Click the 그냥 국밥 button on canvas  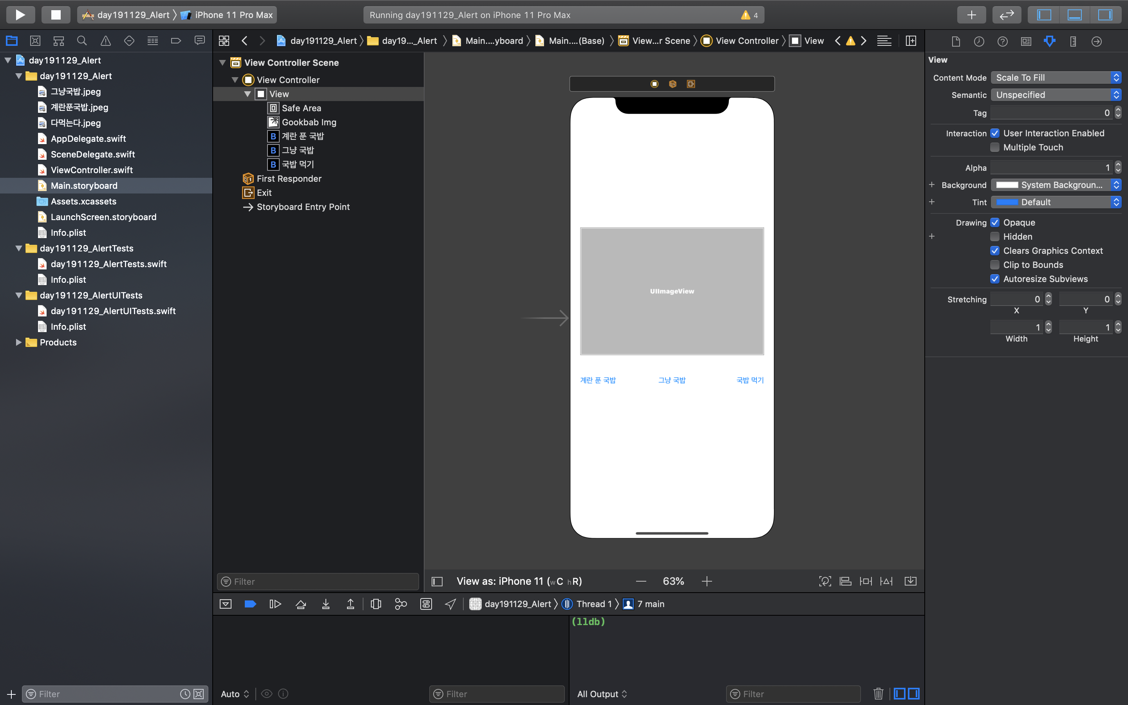click(x=672, y=380)
